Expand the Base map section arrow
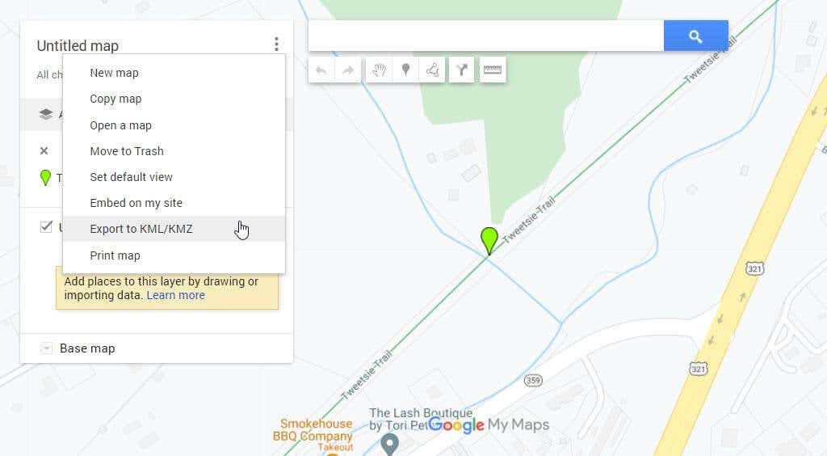The height and width of the screenshot is (456, 827). click(46, 348)
